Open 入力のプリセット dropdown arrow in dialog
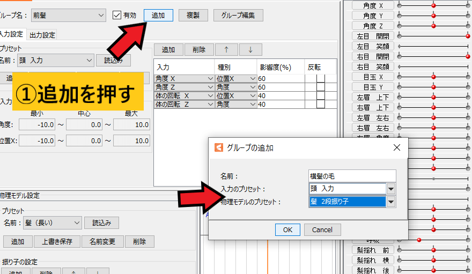Image resolution: width=472 pixels, height=274 pixels. pos(391,189)
